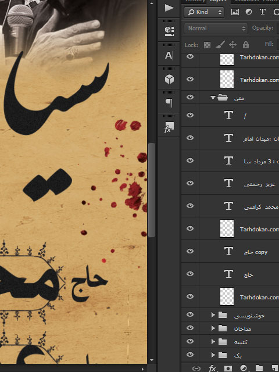The image size is (279, 372).
Task: Expand the بک group
Action: pos(213,355)
